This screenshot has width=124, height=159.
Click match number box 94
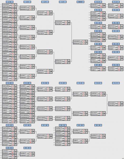click(x=104, y=6)
